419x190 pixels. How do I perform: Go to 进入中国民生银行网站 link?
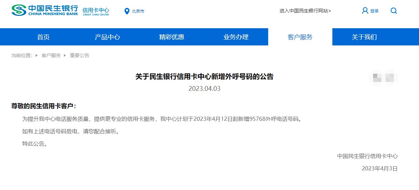pyautogui.click(x=305, y=11)
